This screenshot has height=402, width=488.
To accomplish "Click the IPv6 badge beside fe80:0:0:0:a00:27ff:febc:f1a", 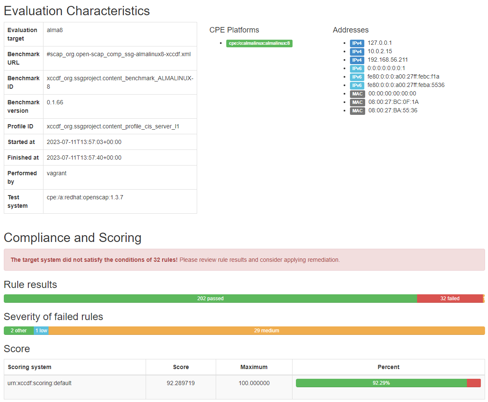I will click(357, 77).
